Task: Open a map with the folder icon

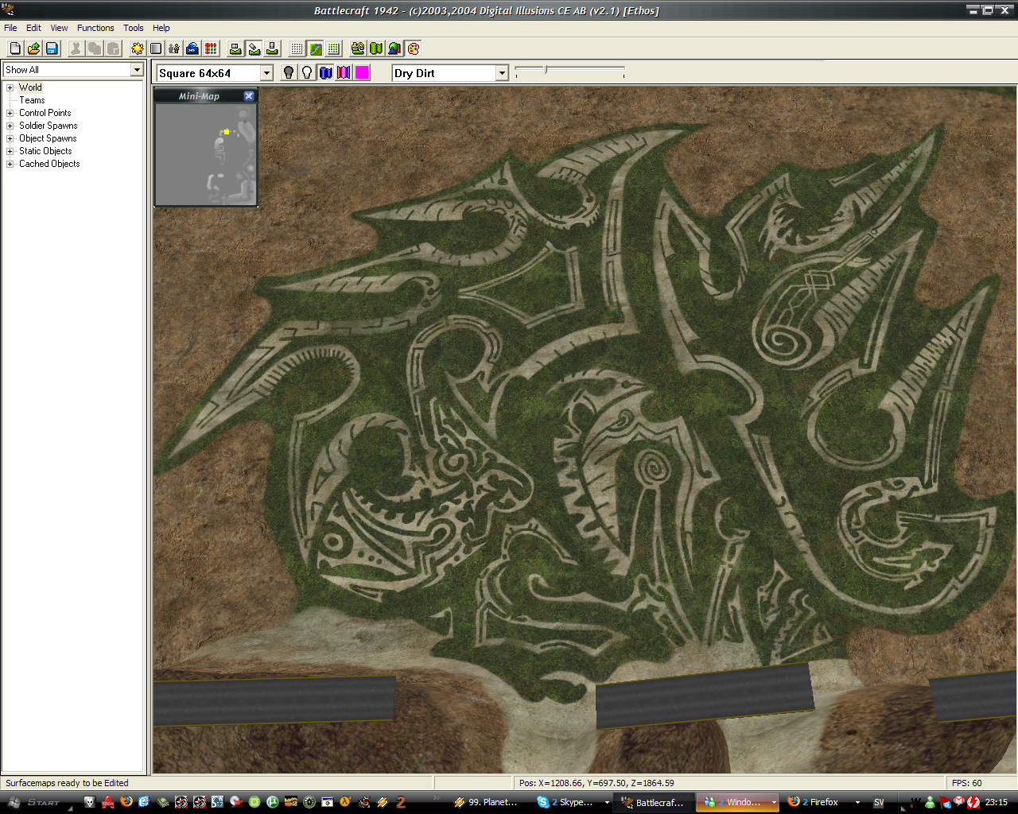Action: [x=33, y=48]
